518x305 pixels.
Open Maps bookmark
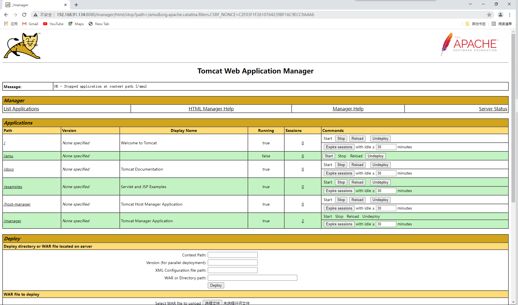[76, 24]
